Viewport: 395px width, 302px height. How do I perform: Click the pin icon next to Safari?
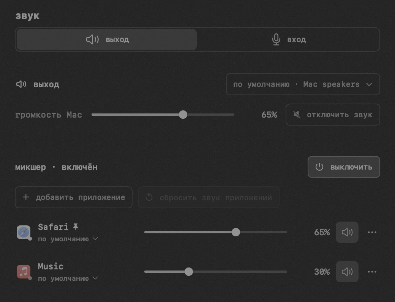(75, 227)
